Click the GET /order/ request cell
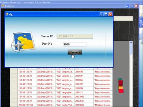This screenshot has height=107, width=143. pos(65,105)
